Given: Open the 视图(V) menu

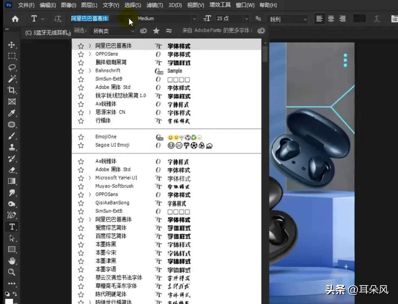Looking at the screenshot, I should point(196,5).
